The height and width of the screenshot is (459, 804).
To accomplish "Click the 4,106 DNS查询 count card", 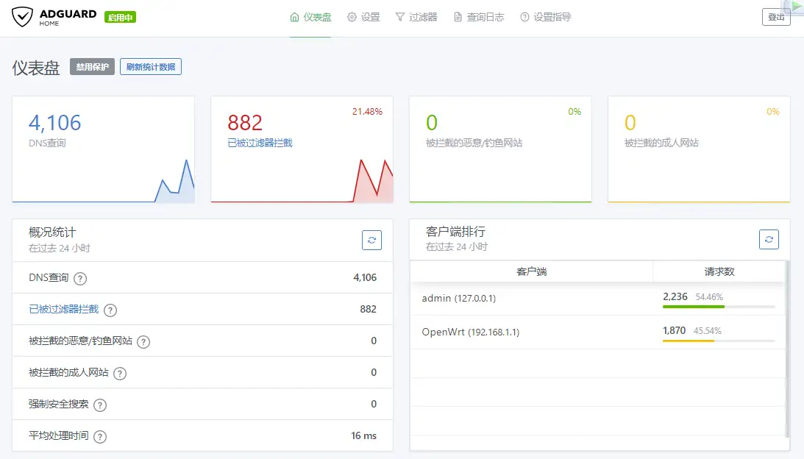I will [x=104, y=149].
